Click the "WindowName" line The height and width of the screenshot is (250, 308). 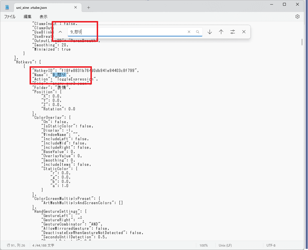(61, 135)
